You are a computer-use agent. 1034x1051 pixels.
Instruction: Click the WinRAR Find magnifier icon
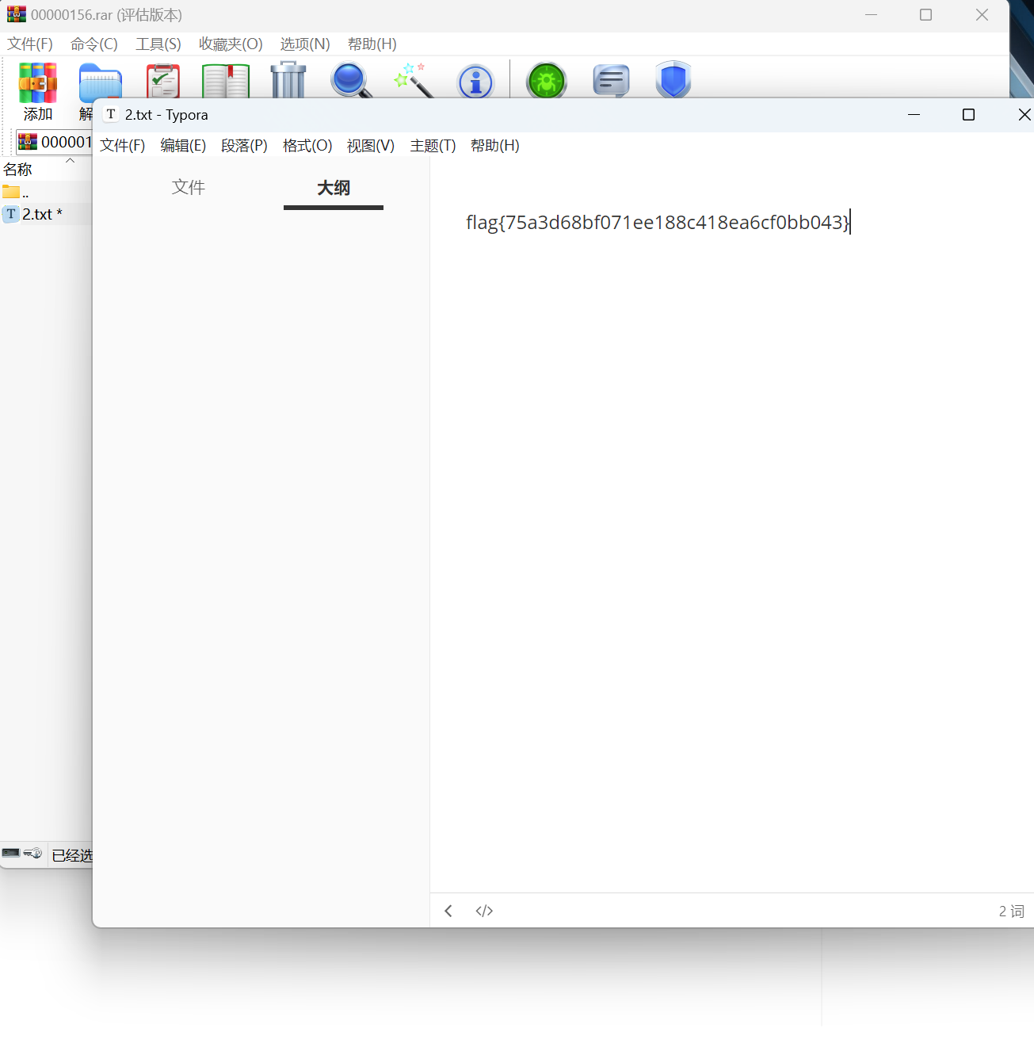point(351,81)
